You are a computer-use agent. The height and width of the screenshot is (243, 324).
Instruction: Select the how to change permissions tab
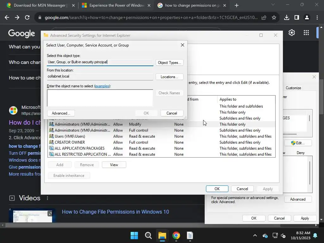tap(192, 5)
